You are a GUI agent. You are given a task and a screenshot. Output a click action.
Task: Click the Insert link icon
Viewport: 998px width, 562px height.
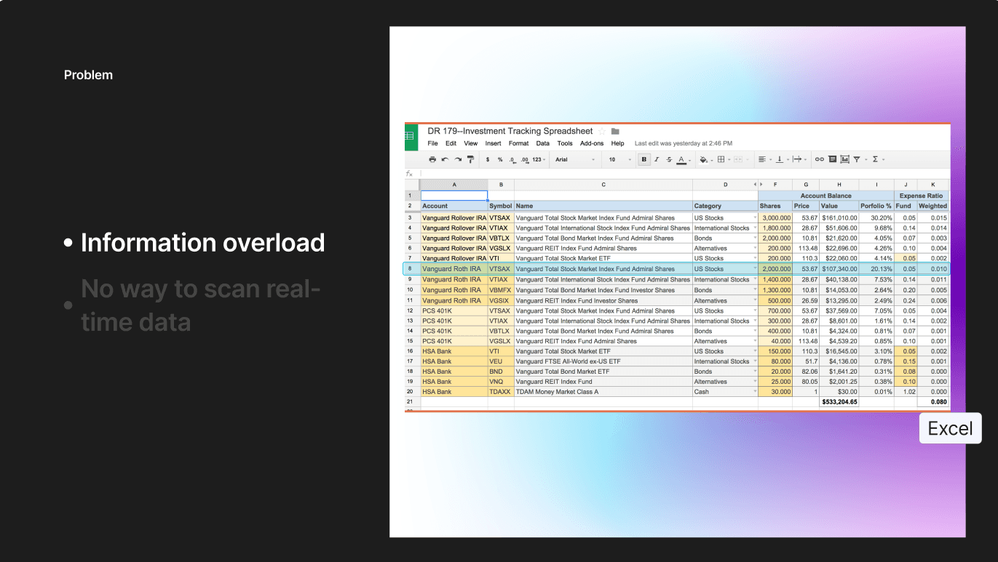point(820,159)
